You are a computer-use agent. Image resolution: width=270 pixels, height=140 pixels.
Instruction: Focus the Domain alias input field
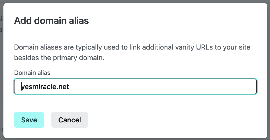[135, 87]
